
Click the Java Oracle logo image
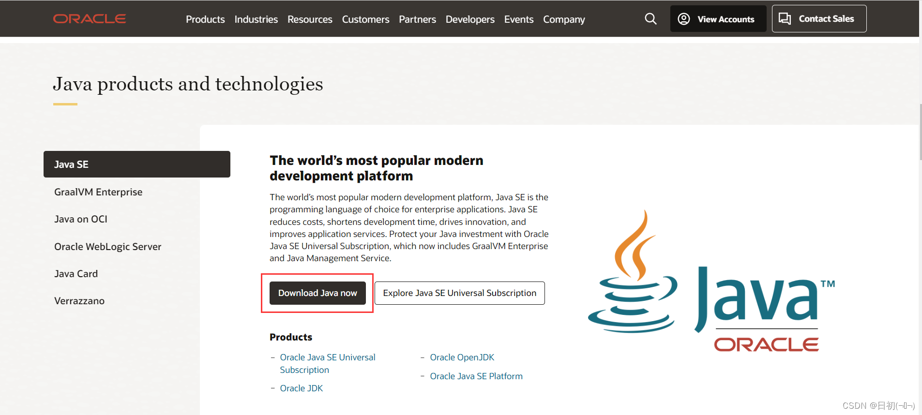(x=711, y=281)
